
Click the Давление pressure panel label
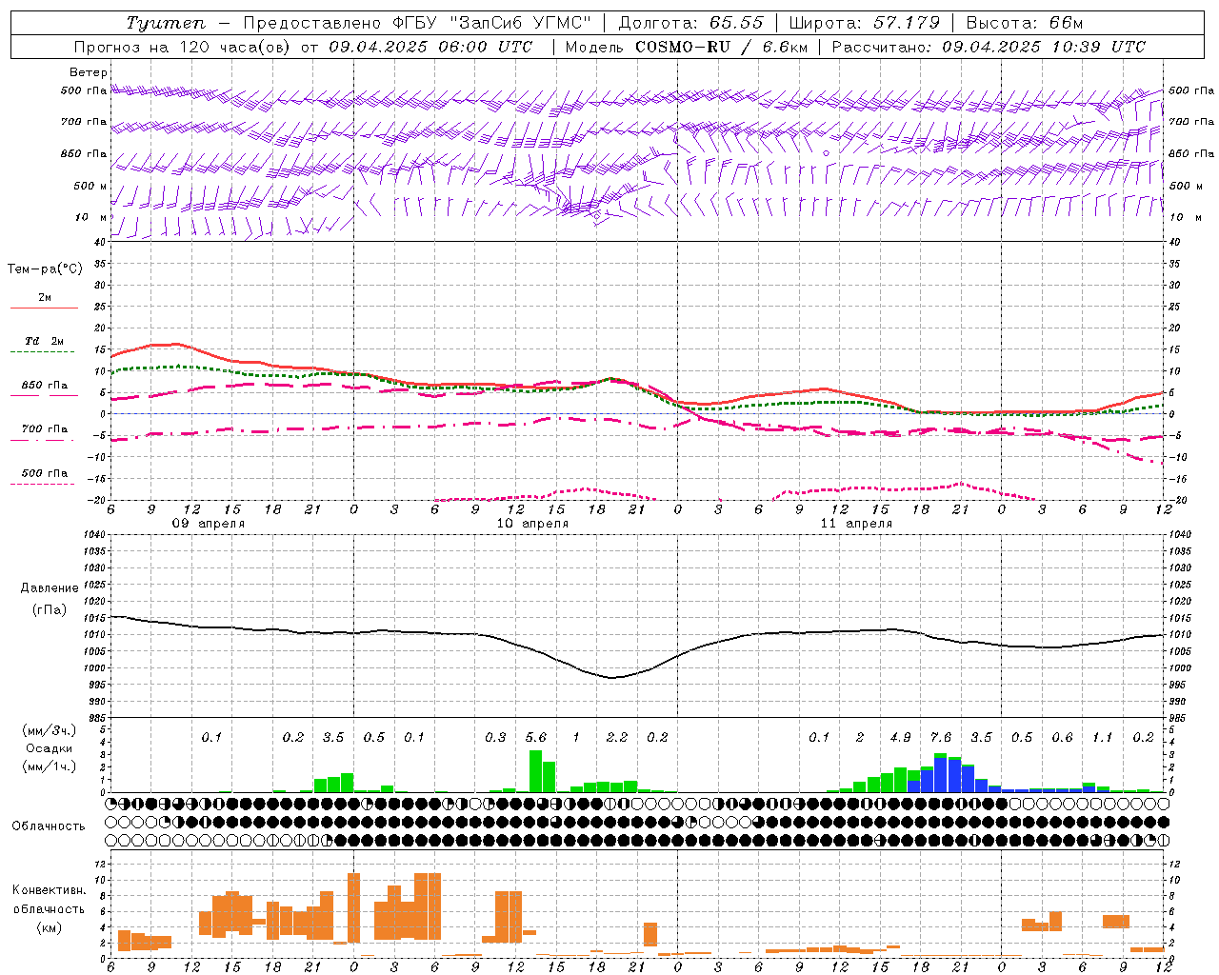pos(50,588)
